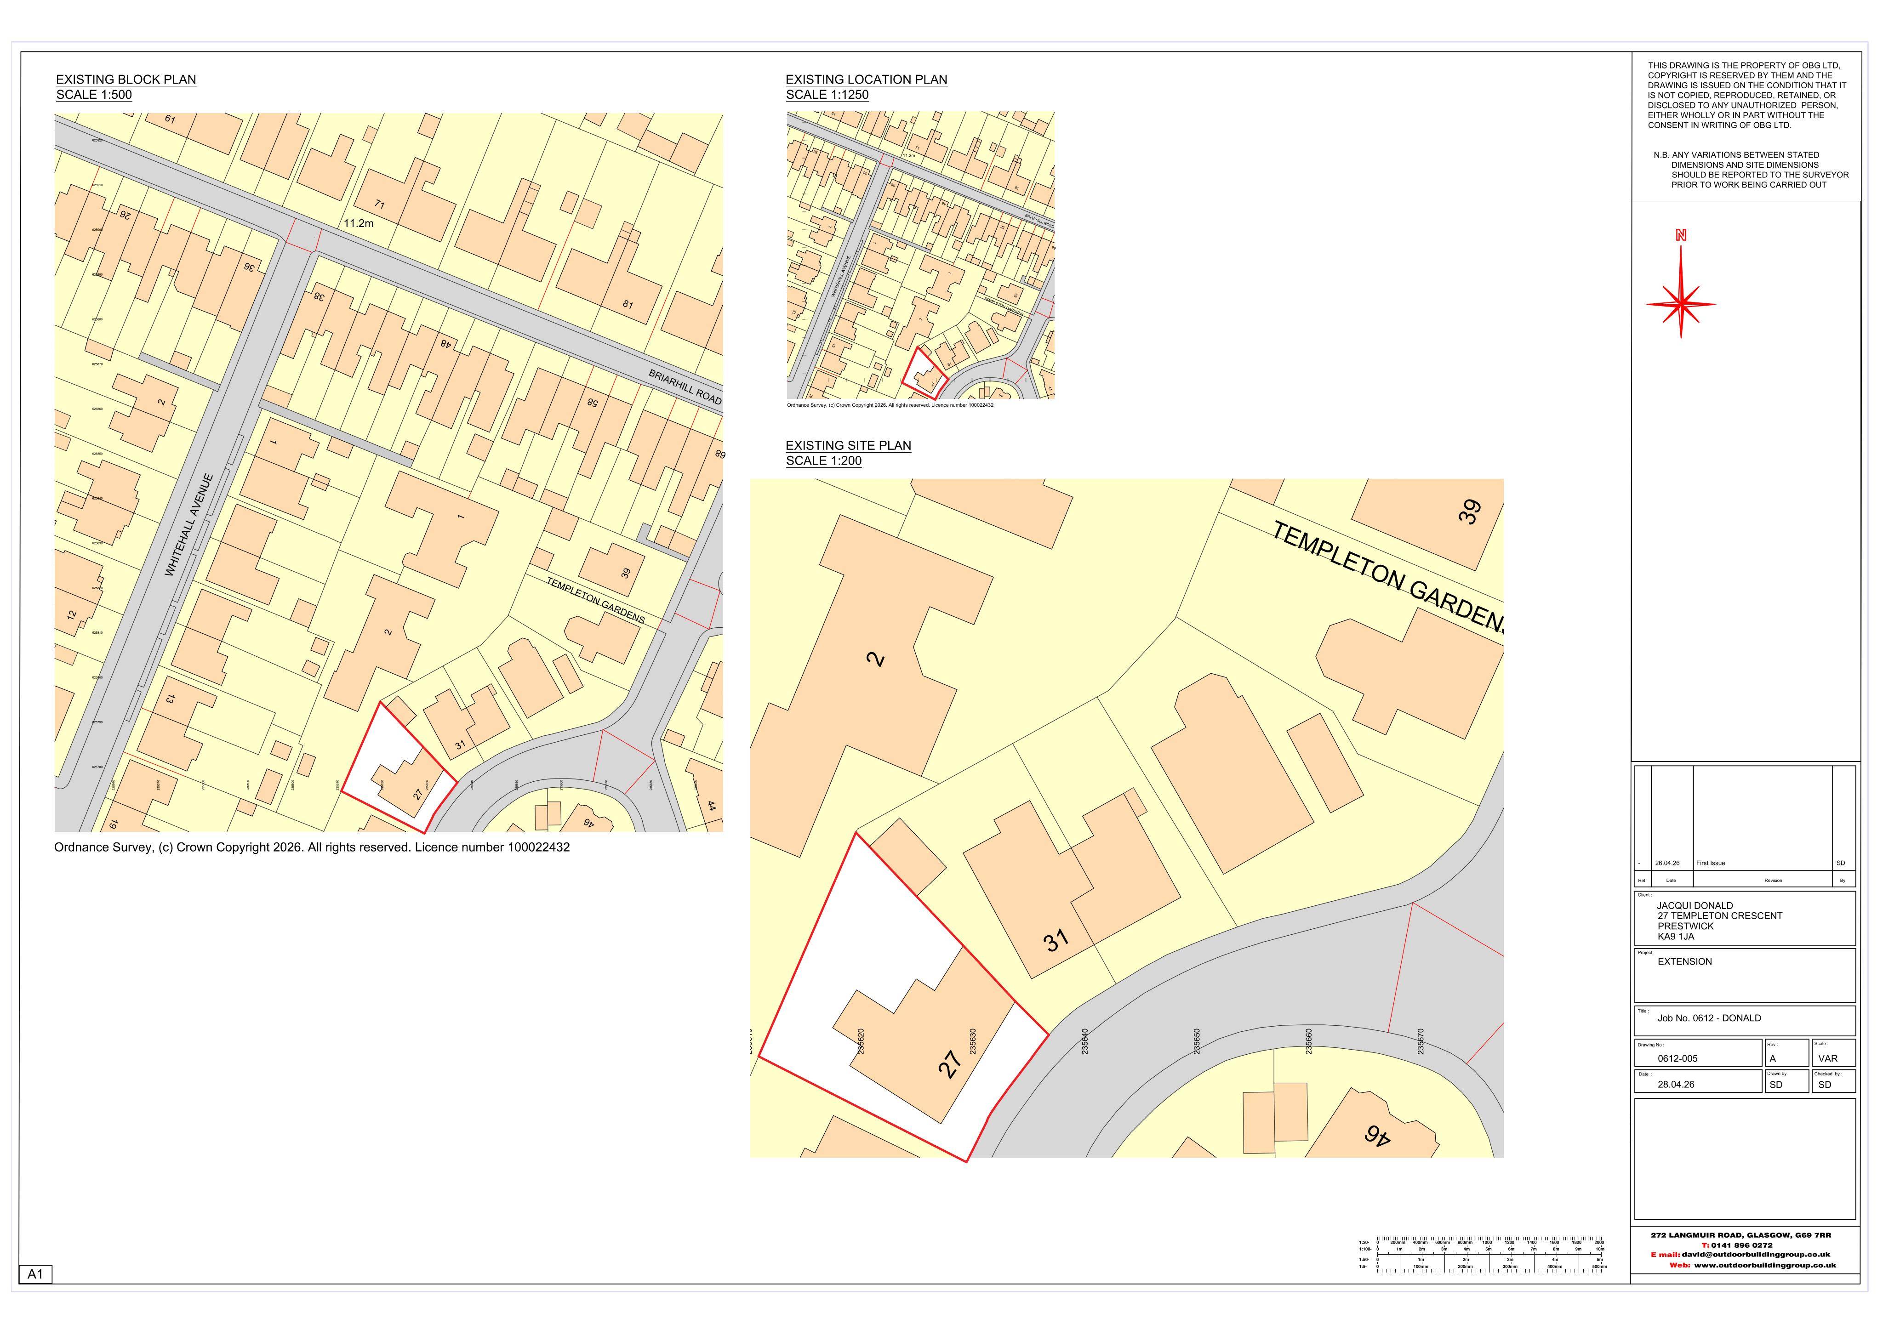
Task: Select the EXISTING LOCATION PLAN heading
Action: pos(866,80)
